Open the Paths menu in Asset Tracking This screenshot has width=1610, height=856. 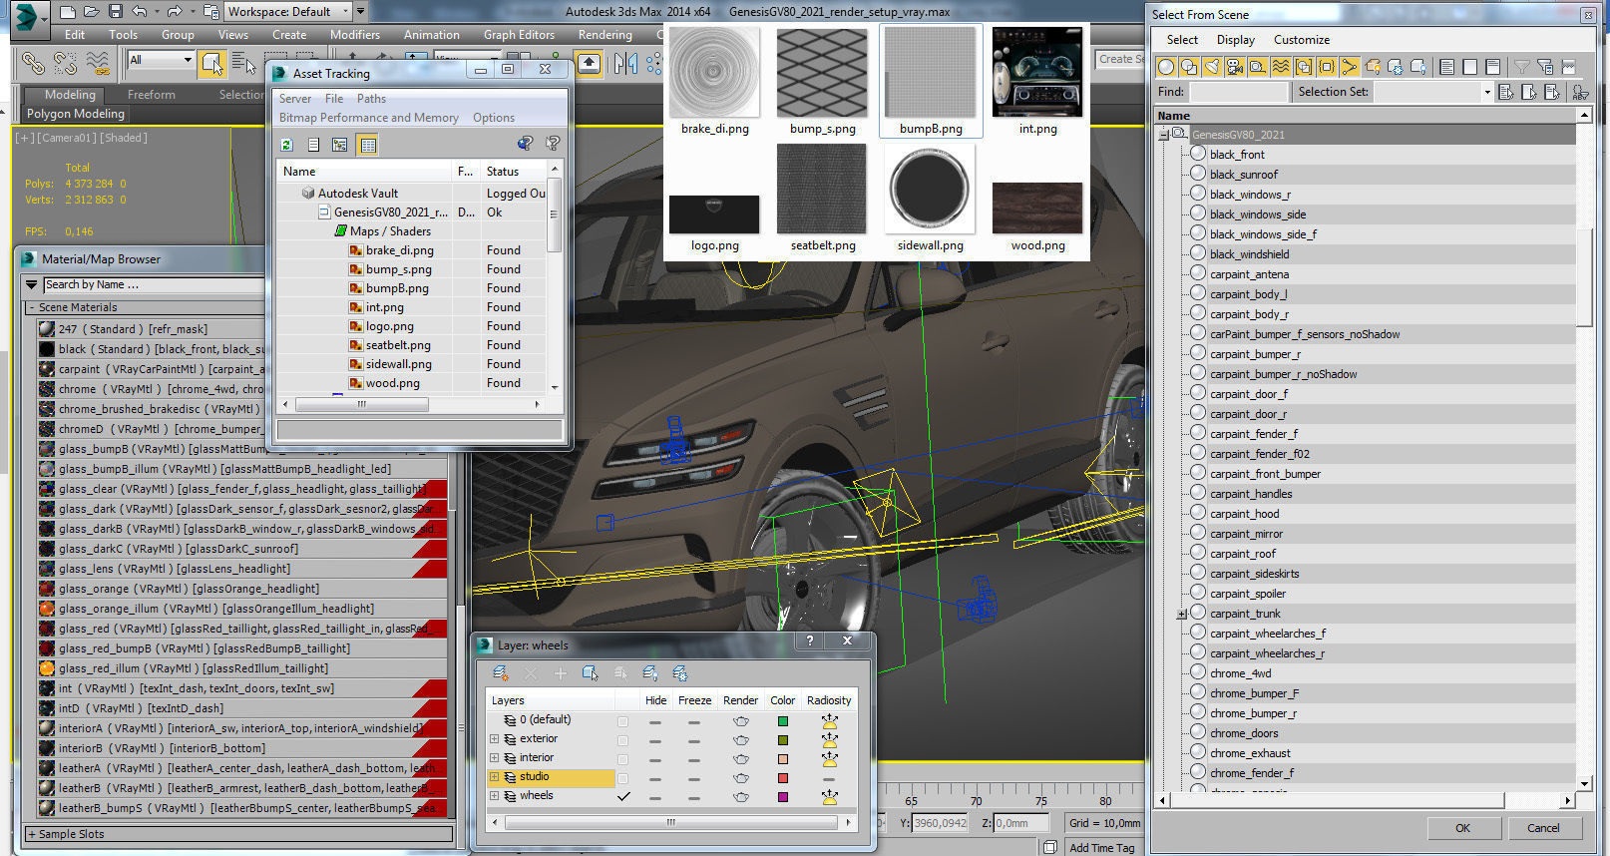371,99
